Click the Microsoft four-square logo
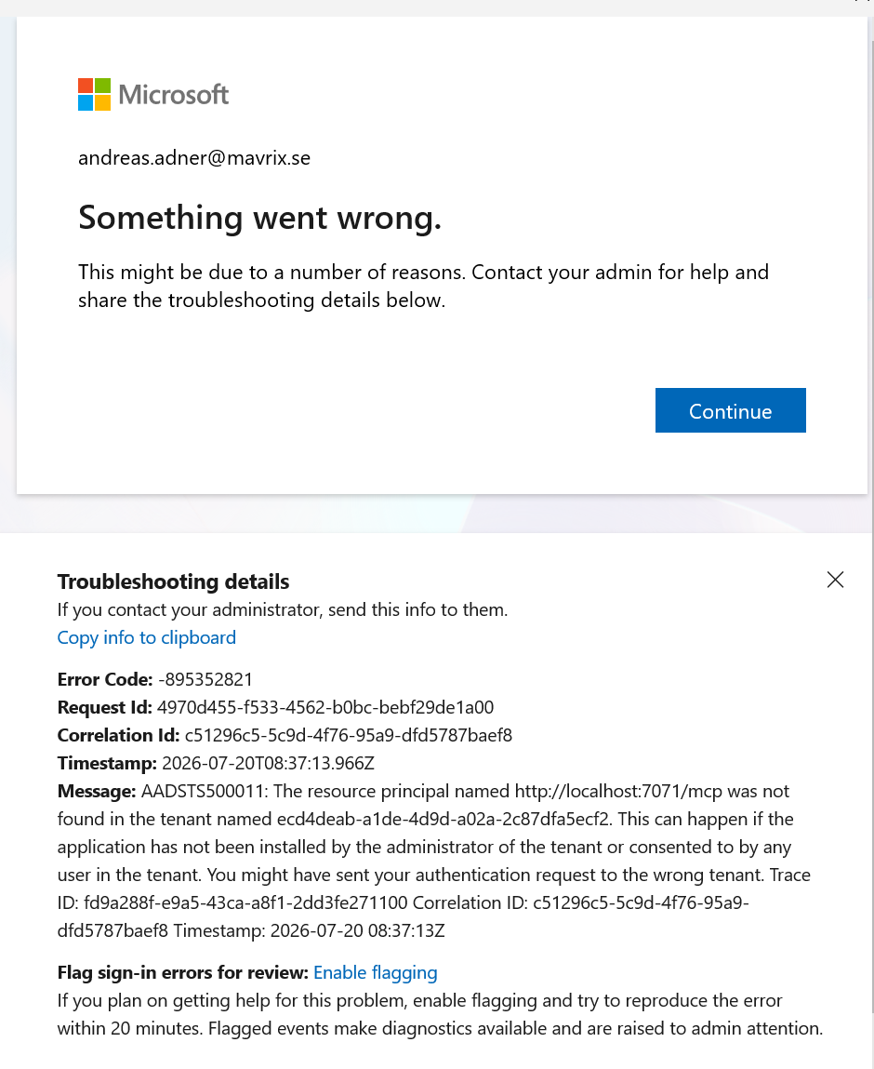This screenshot has width=874, height=1069. point(94,94)
